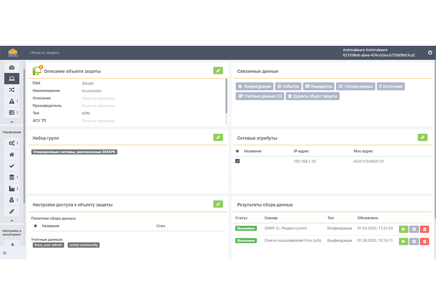Open the dashboard gauge icon in sidebar
The height and width of the screenshot is (305, 436).
[x=12, y=67]
